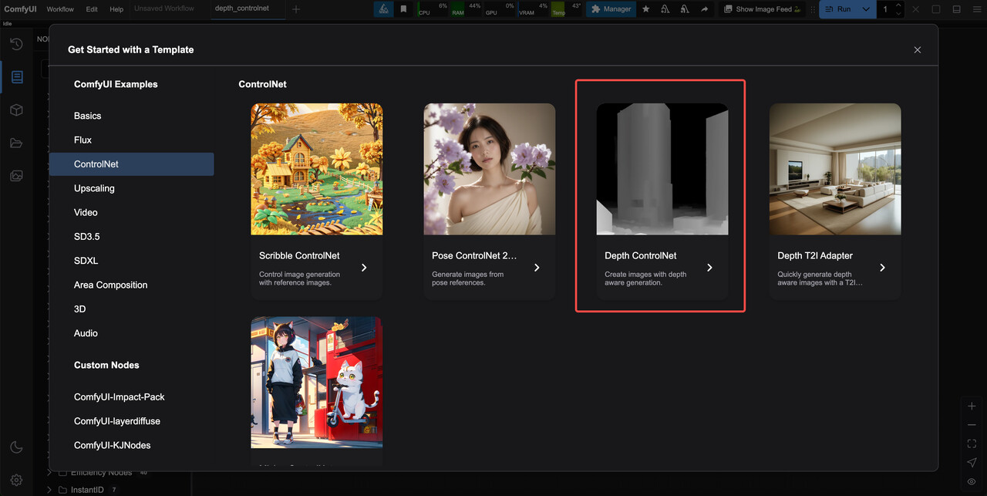Open the Run button dropdown arrow

866,9
